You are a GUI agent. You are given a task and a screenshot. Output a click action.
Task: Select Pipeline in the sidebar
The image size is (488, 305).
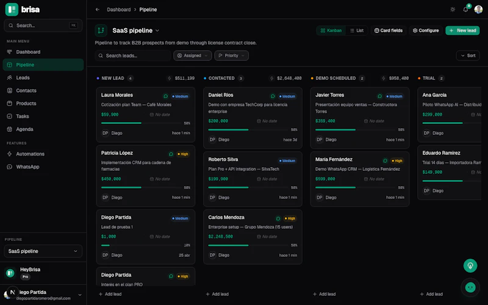coord(43,65)
